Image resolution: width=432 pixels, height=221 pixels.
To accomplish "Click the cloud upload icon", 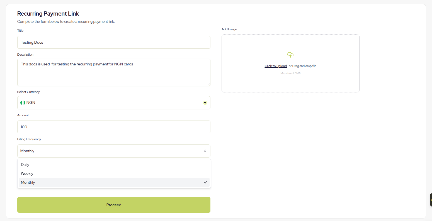I will 290,55.
